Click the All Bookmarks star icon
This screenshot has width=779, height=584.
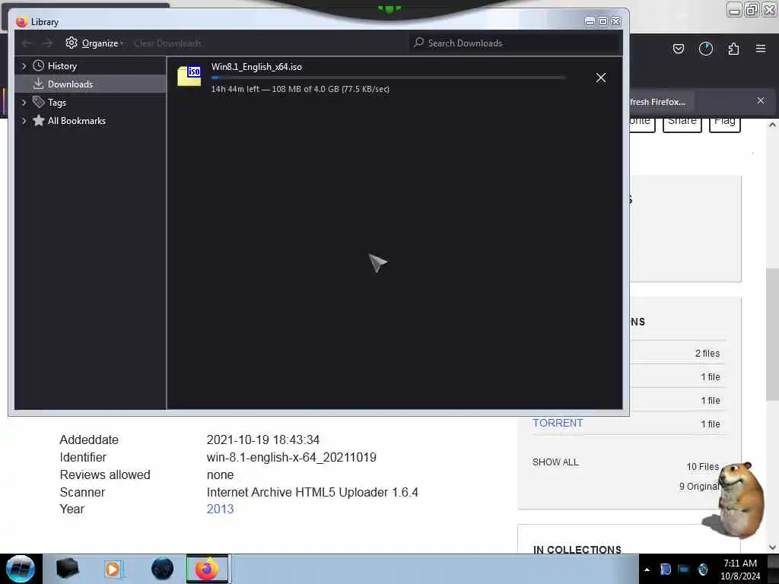[38, 121]
